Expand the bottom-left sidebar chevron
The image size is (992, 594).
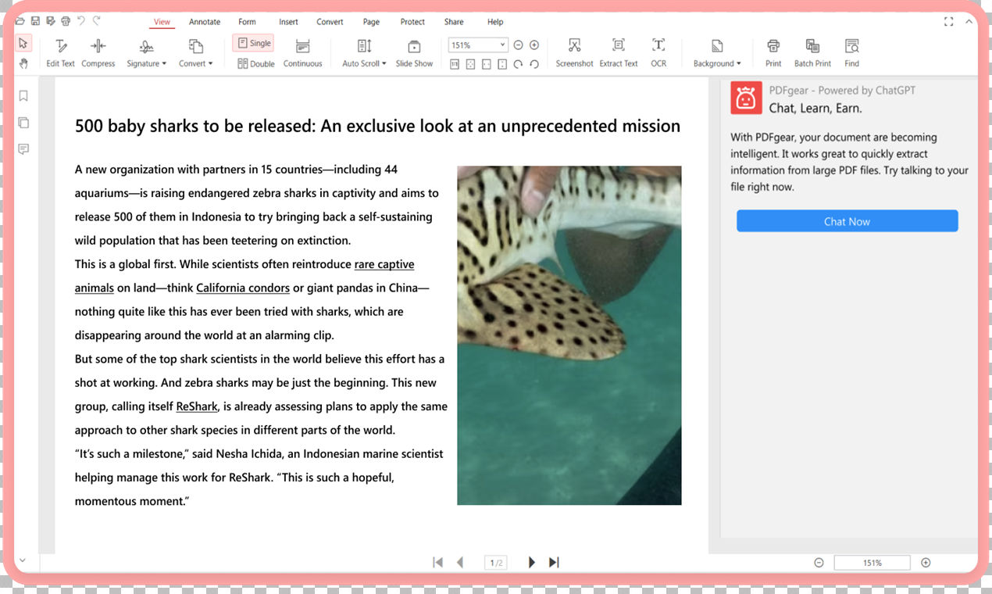[x=23, y=560]
